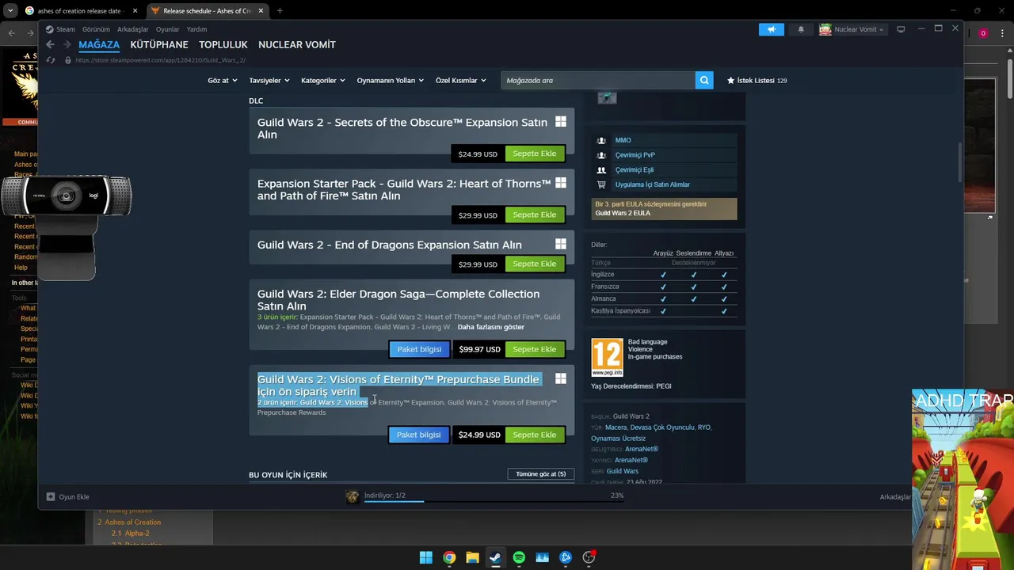Click the Oyun Ekle label
1014x570 pixels.
click(x=74, y=496)
